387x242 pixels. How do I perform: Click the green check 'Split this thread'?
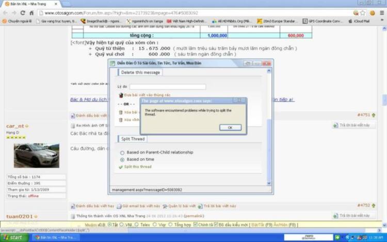pos(121,167)
